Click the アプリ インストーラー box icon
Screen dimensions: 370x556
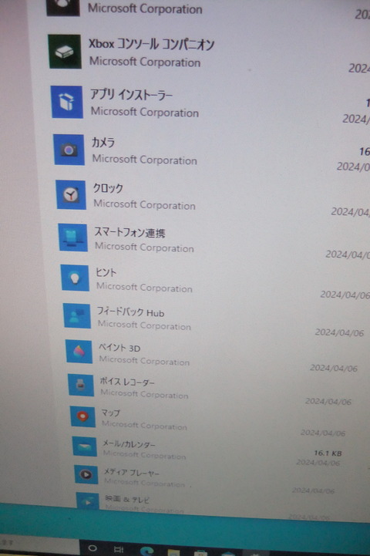coord(67,102)
